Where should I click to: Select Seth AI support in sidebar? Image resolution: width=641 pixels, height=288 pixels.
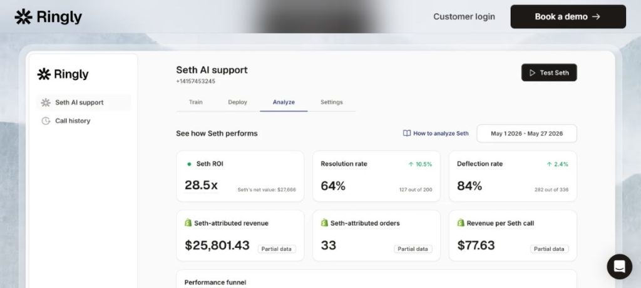(x=84, y=102)
